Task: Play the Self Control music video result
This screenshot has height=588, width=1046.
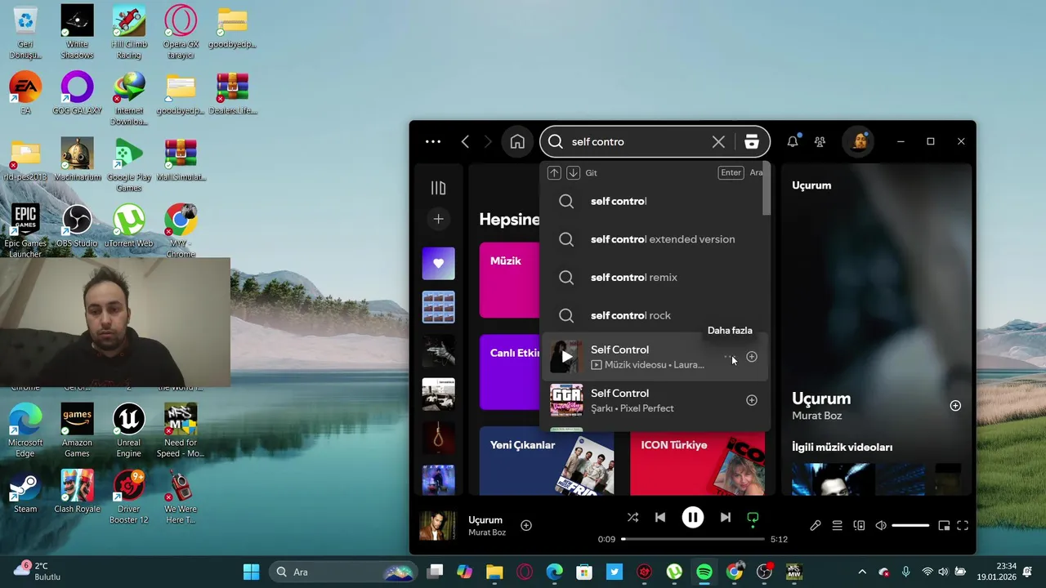Action: coord(566,357)
